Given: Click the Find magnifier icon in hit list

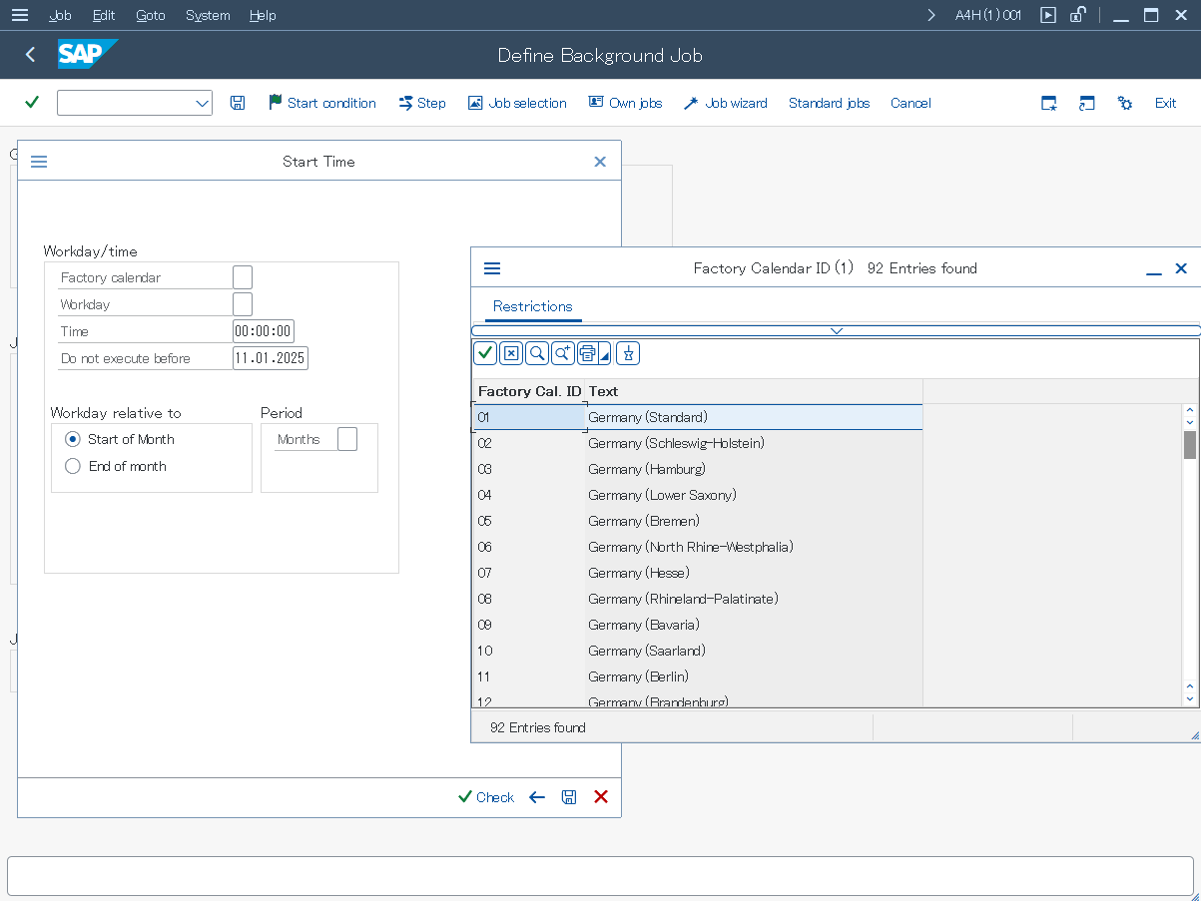Looking at the screenshot, I should (537, 353).
